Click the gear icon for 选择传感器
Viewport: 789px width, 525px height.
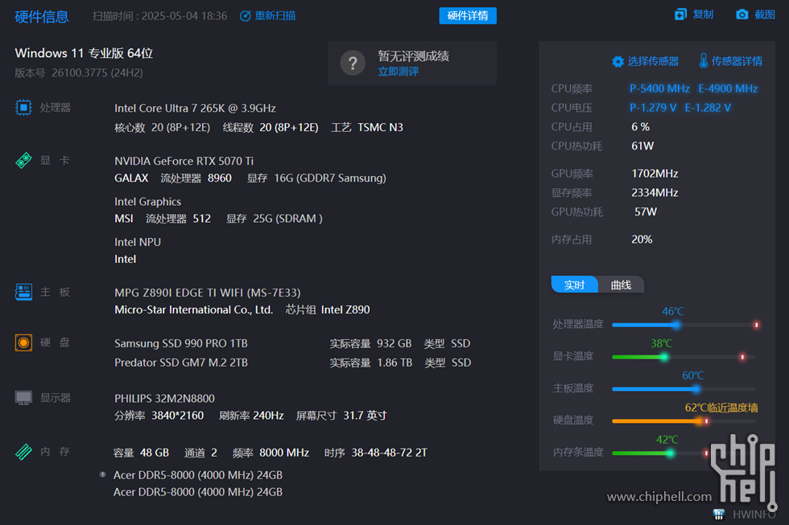(x=618, y=61)
